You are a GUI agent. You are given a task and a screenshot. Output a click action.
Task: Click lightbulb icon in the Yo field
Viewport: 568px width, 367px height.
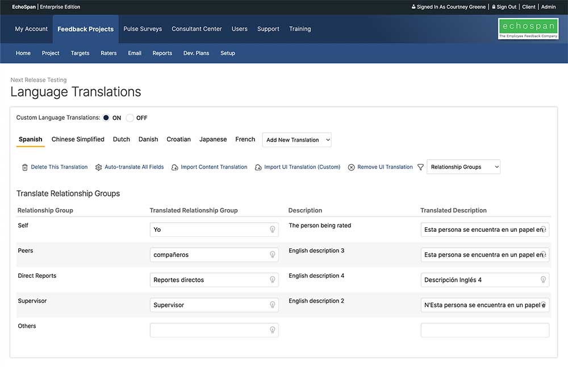(x=273, y=230)
